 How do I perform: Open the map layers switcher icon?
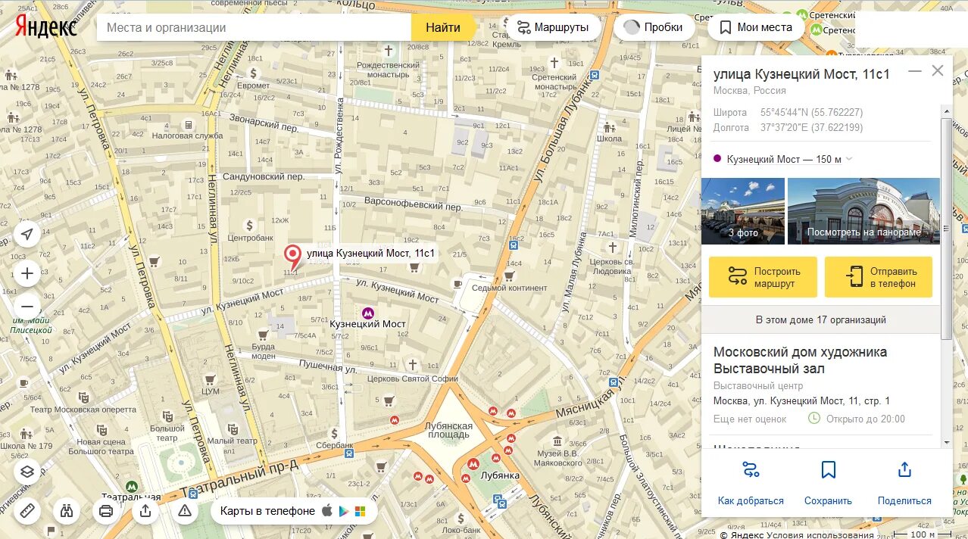pos(27,472)
